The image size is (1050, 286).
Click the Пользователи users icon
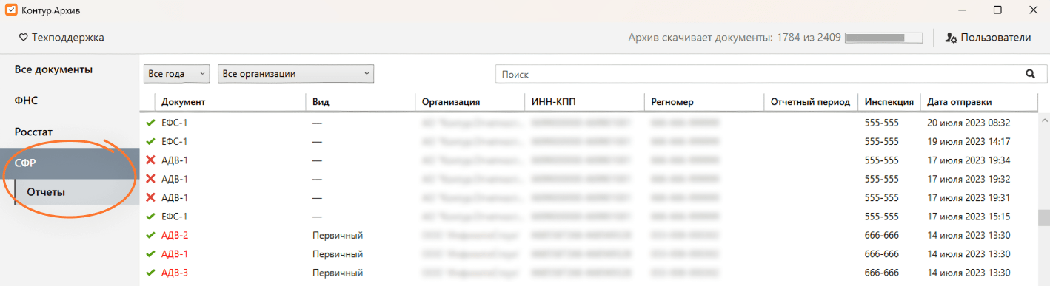(x=952, y=38)
